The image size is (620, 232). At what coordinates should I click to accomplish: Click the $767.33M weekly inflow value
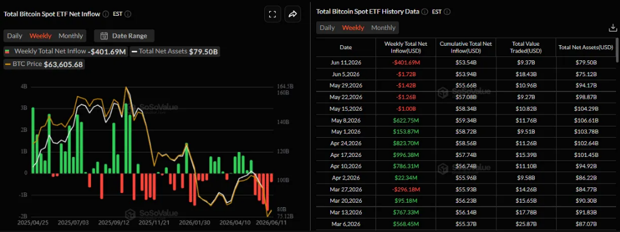pyautogui.click(x=405, y=212)
